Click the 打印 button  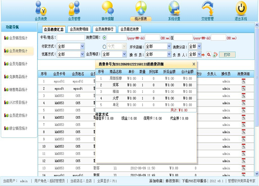(227, 54)
